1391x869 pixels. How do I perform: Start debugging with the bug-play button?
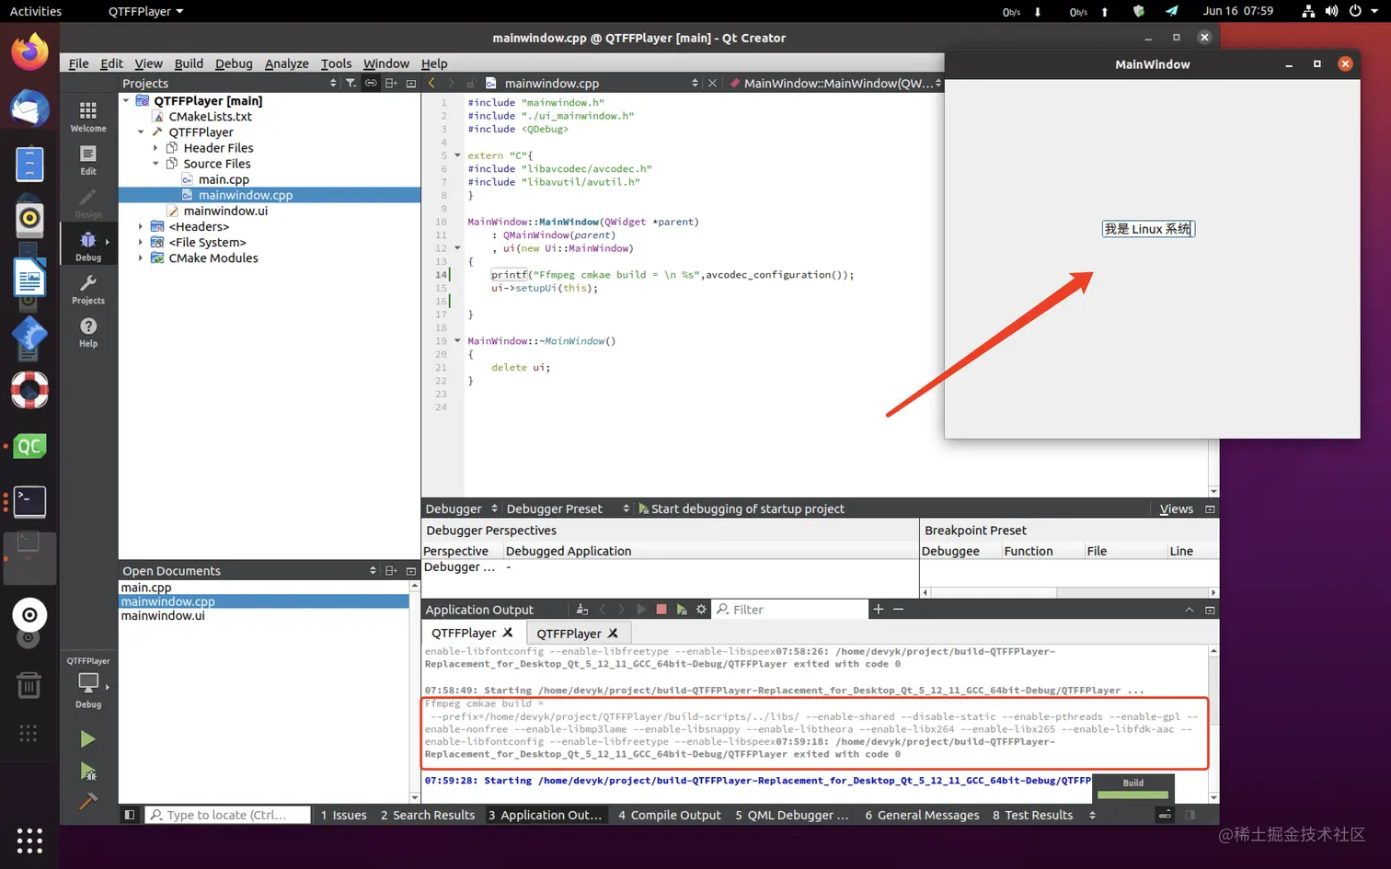tap(87, 771)
